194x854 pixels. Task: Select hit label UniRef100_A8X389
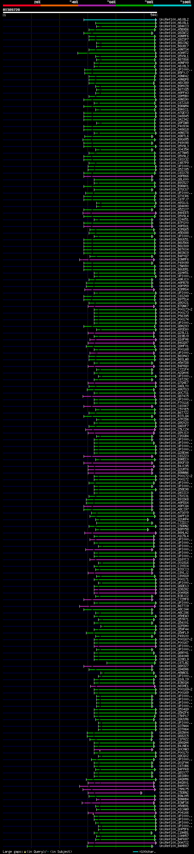coord(174,83)
